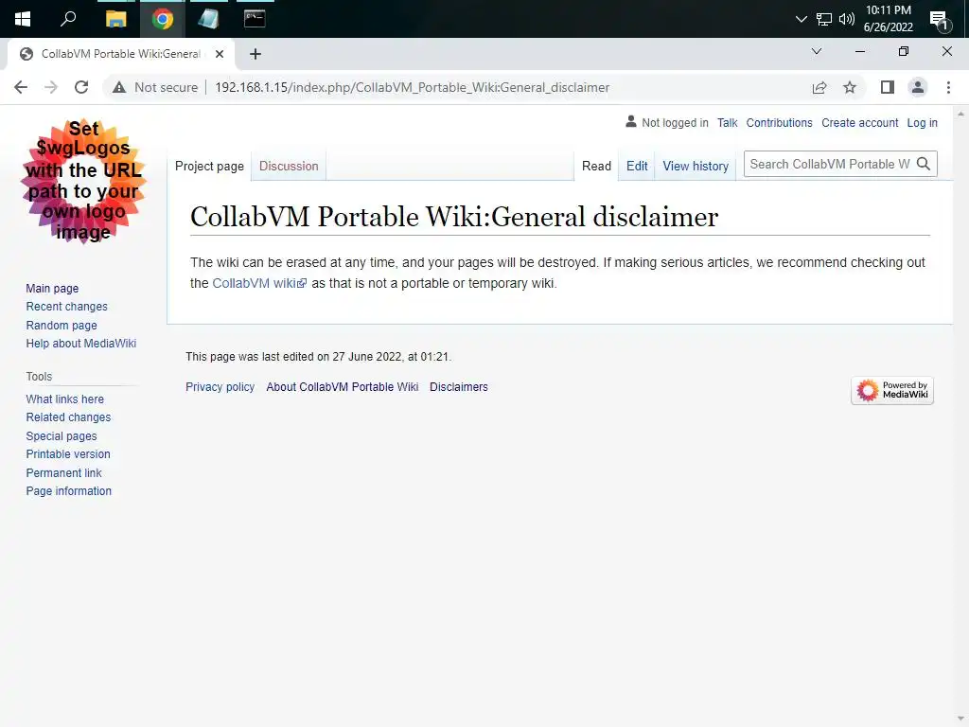This screenshot has width=969, height=727.
Task: Click the Chrome taskbar icon
Action: (163, 19)
